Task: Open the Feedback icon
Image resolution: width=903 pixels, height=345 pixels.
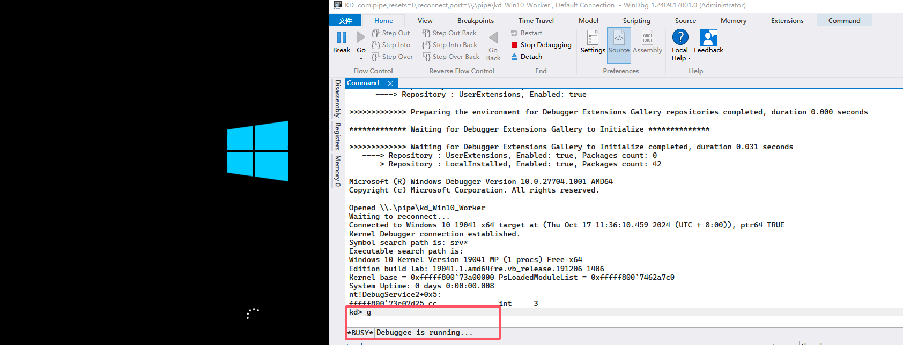Action: click(x=708, y=38)
